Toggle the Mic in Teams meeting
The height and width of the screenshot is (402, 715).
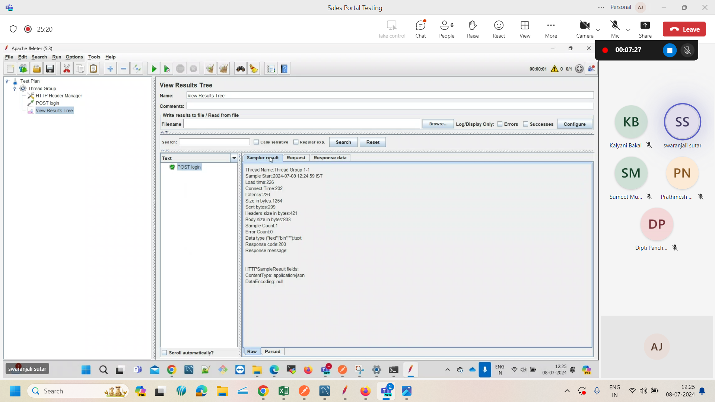tap(615, 29)
